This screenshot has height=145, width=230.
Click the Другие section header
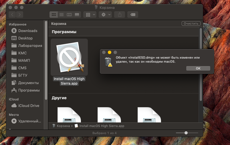click(59, 98)
